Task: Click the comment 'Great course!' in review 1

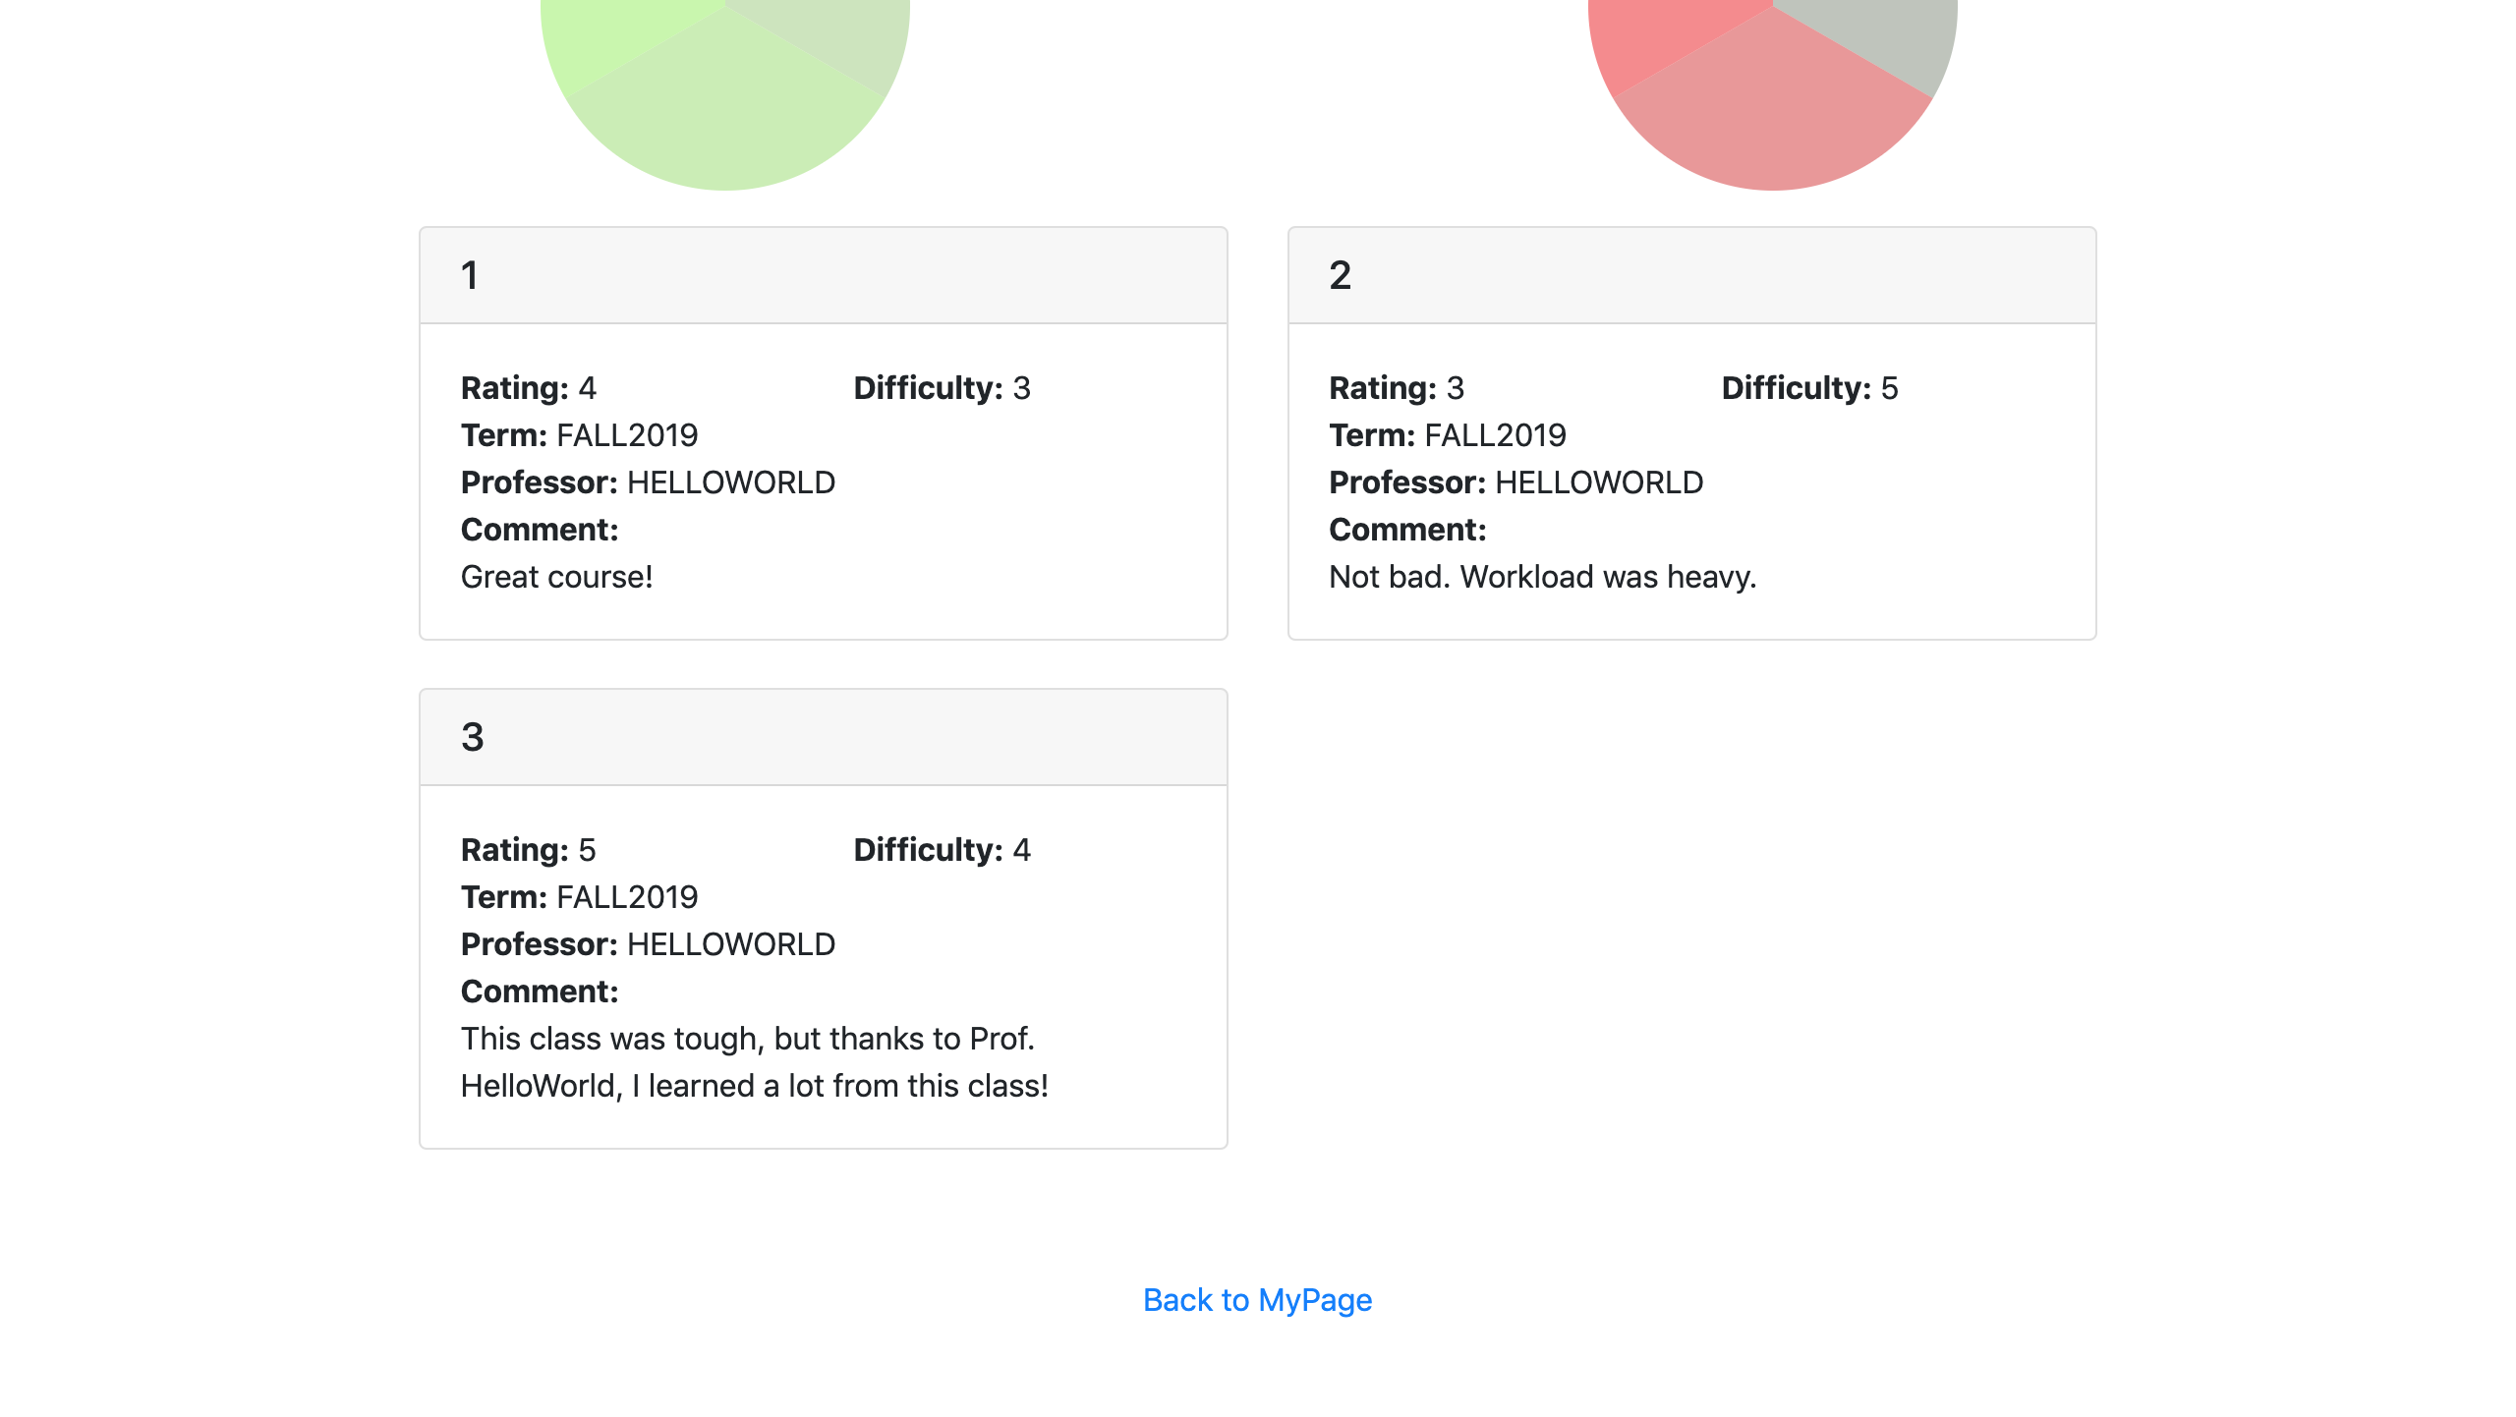Action: (556, 576)
